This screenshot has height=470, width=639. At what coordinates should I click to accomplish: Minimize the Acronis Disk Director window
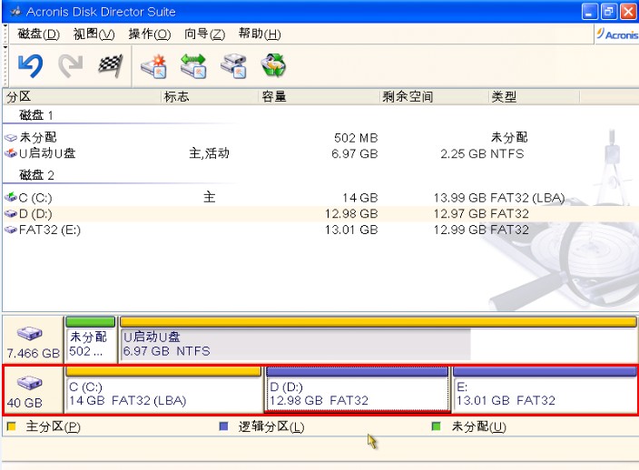coord(589,12)
